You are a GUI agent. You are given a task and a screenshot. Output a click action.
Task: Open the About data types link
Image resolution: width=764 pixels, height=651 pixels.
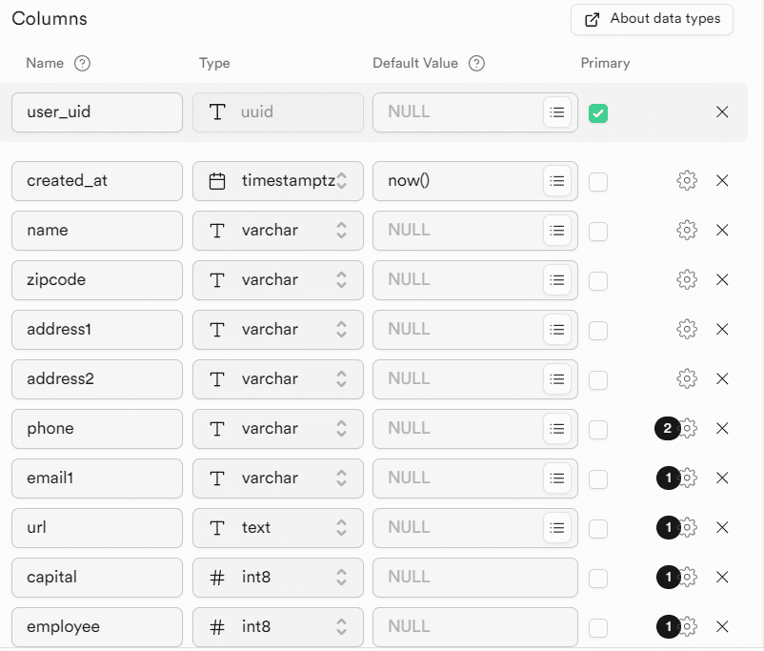[652, 19]
